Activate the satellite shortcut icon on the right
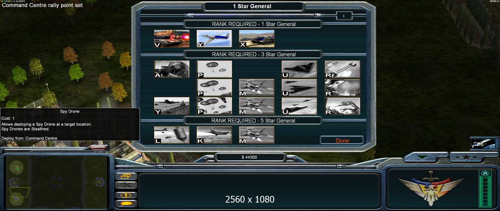The width and height of the screenshot is (500, 211). click(483, 143)
